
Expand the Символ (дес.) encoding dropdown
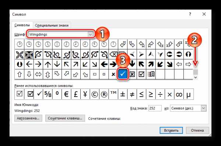point(203,108)
